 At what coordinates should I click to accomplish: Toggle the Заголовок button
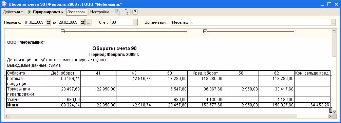(x=77, y=12)
